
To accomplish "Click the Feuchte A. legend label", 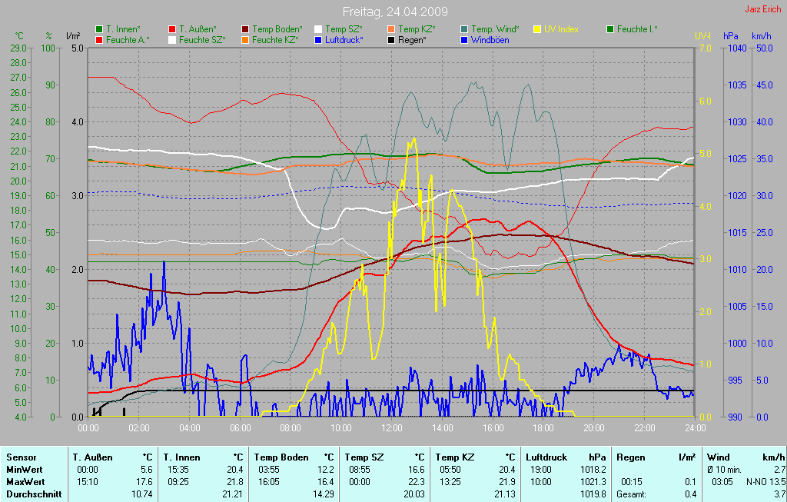I will click(x=128, y=39).
